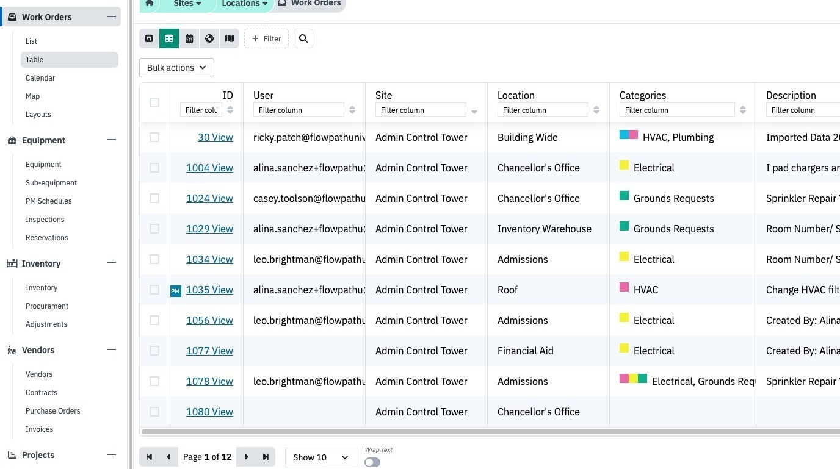The image size is (840, 469).
Task: Click the Vendors people icon in the sidebar
Action: (x=12, y=350)
